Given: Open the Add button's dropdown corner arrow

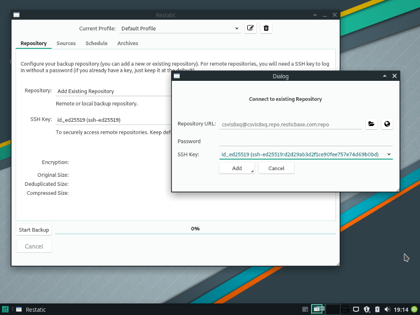Looking at the screenshot, I should pos(252,171).
